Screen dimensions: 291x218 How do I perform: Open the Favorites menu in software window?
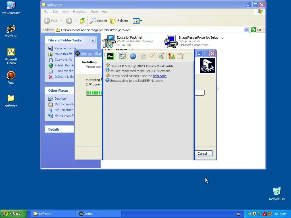point(80,12)
